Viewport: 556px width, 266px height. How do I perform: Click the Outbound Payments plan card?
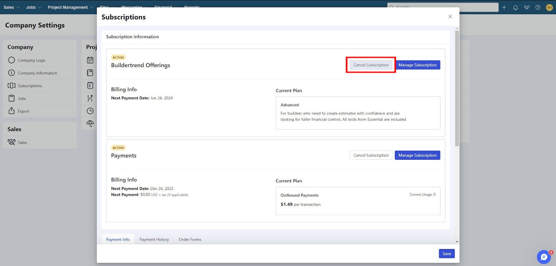(x=358, y=201)
